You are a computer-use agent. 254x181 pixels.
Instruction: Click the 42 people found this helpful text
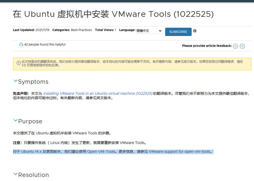point(45,44)
